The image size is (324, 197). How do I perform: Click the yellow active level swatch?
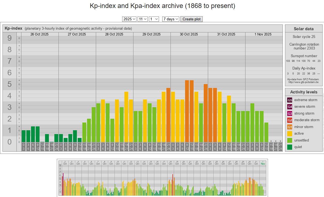(290, 134)
